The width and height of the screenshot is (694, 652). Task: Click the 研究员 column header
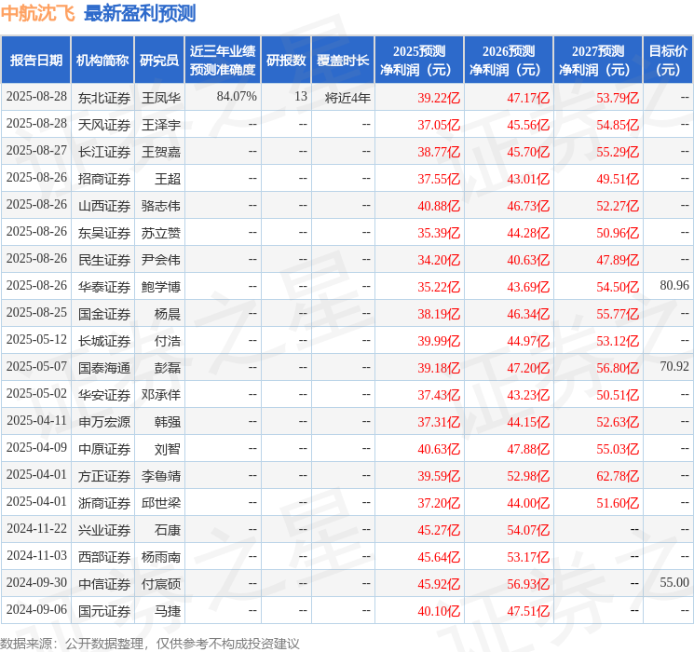tap(159, 61)
